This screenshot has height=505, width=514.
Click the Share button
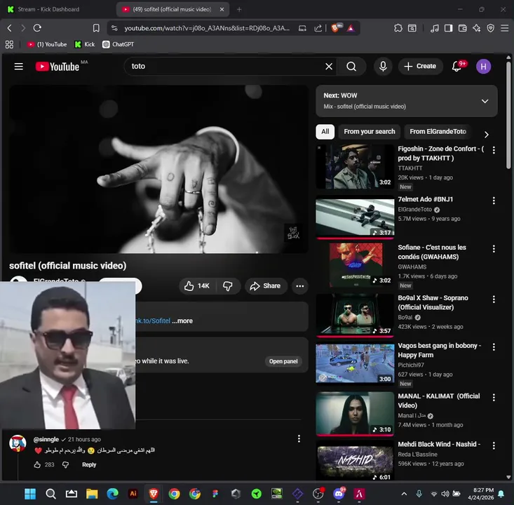(266, 286)
